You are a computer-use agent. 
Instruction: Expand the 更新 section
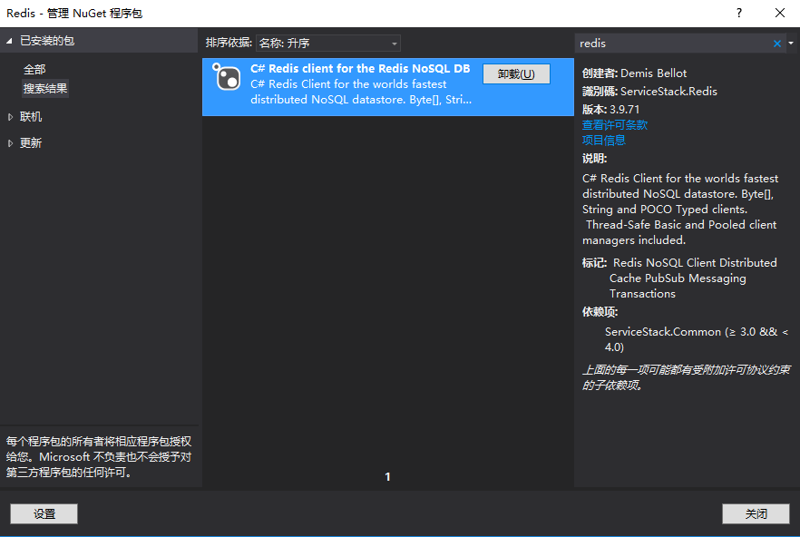click(10, 143)
